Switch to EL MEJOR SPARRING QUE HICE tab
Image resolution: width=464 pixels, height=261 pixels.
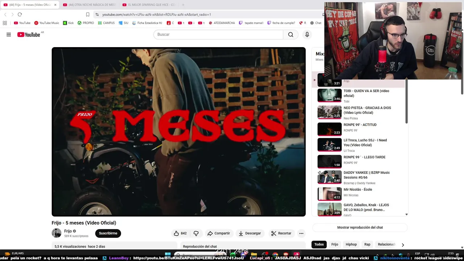pyautogui.click(x=149, y=5)
